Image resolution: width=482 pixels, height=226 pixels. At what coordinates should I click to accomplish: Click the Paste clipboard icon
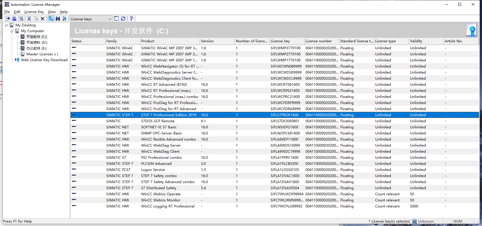(x=36, y=19)
